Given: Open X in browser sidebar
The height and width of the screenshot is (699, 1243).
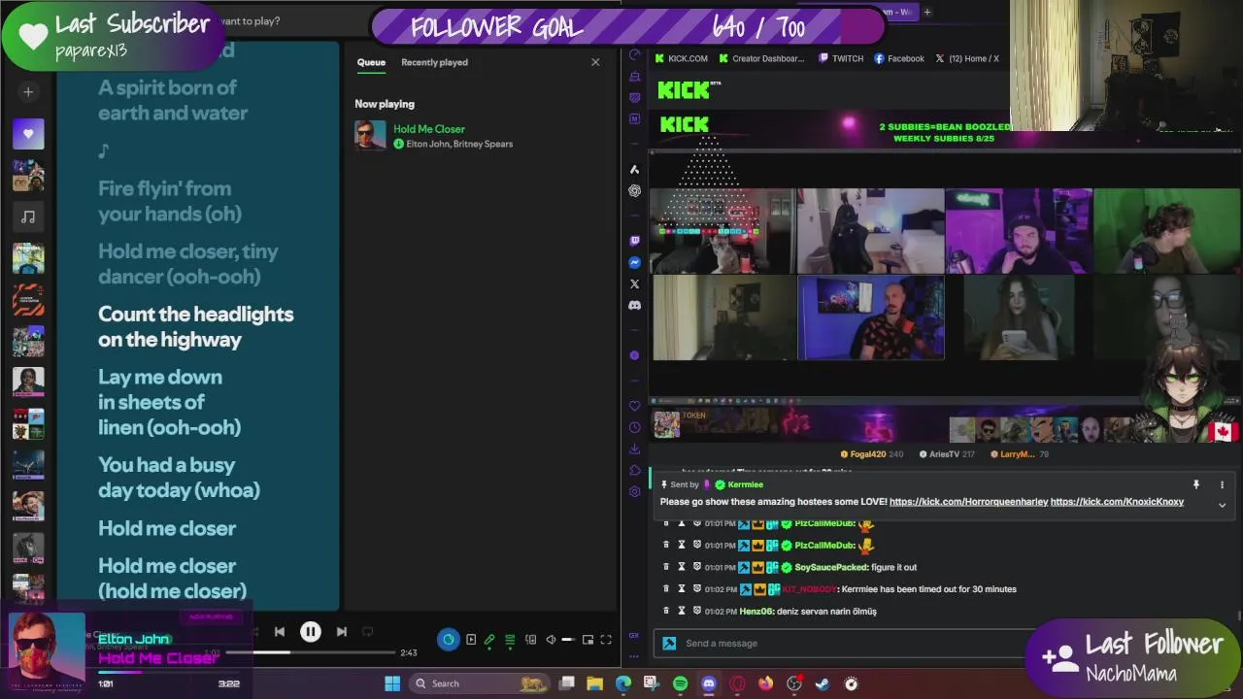Looking at the screenshot, I should (634, 283).
